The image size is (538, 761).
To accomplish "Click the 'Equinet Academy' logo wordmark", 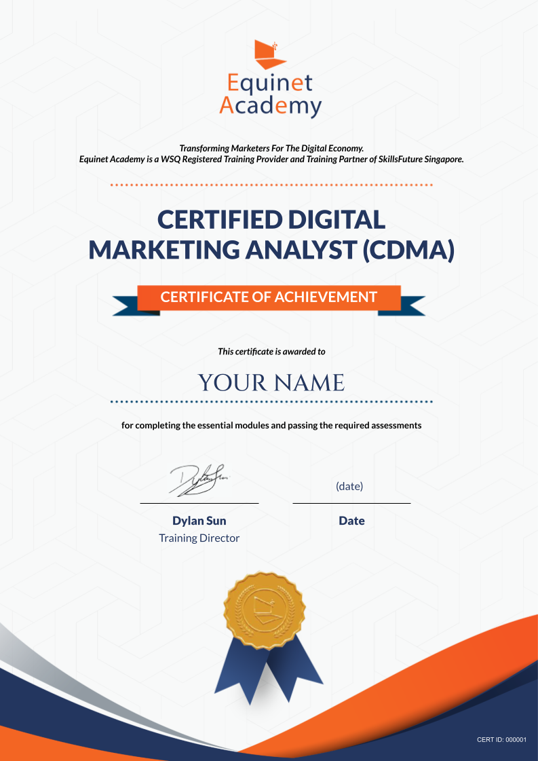I will tap(270, 94).
